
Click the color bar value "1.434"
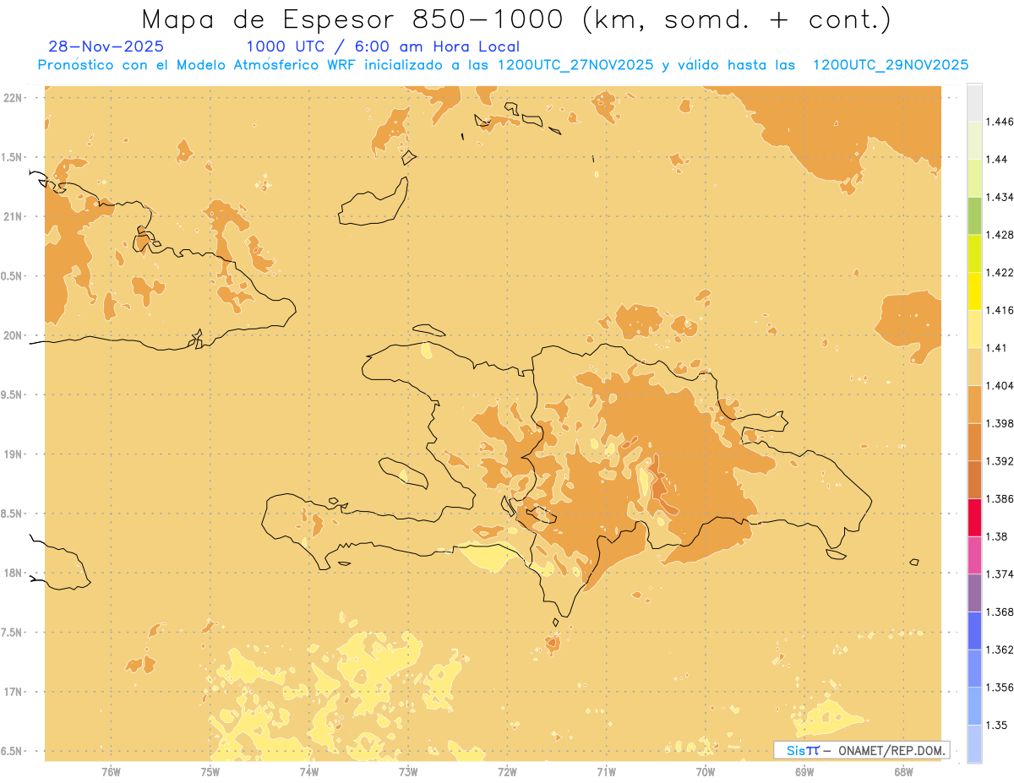point(1000,197)
